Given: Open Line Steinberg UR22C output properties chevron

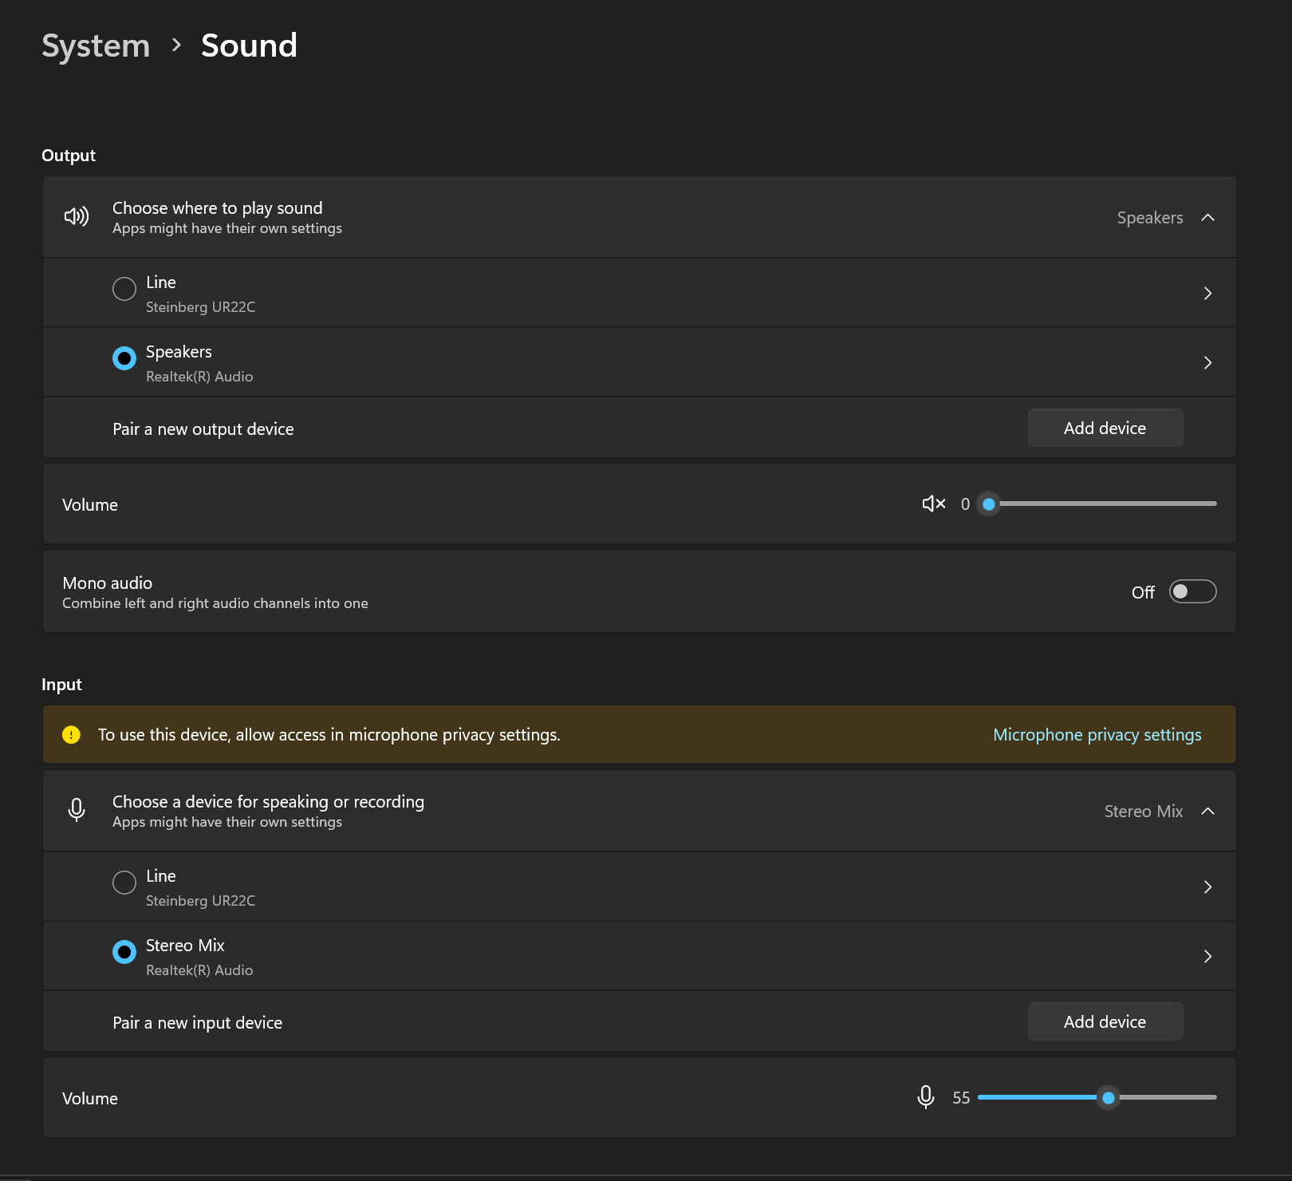Looking at the screenshot, I should pyautogui.click(x=1207, y=293).
